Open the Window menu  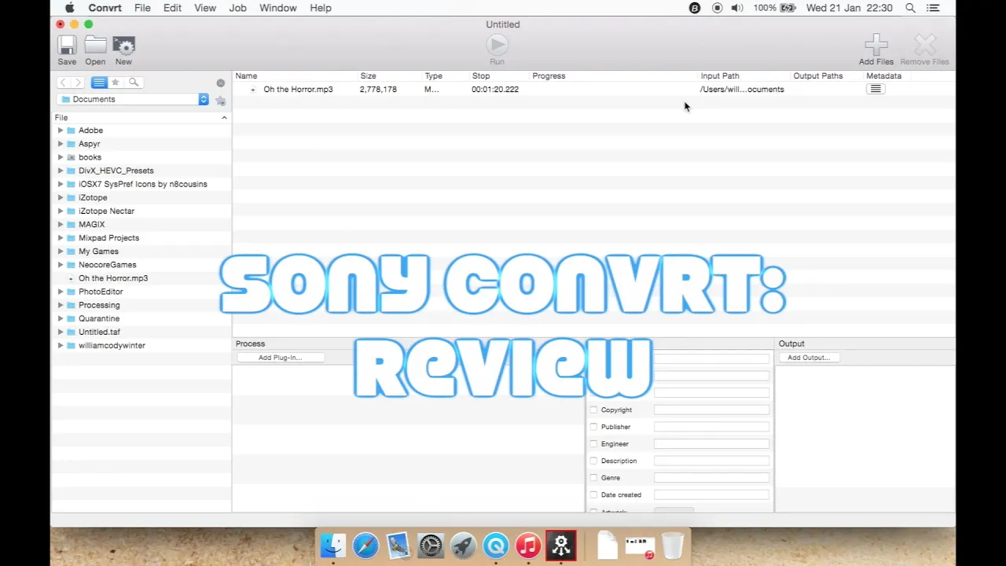[278, 8]
